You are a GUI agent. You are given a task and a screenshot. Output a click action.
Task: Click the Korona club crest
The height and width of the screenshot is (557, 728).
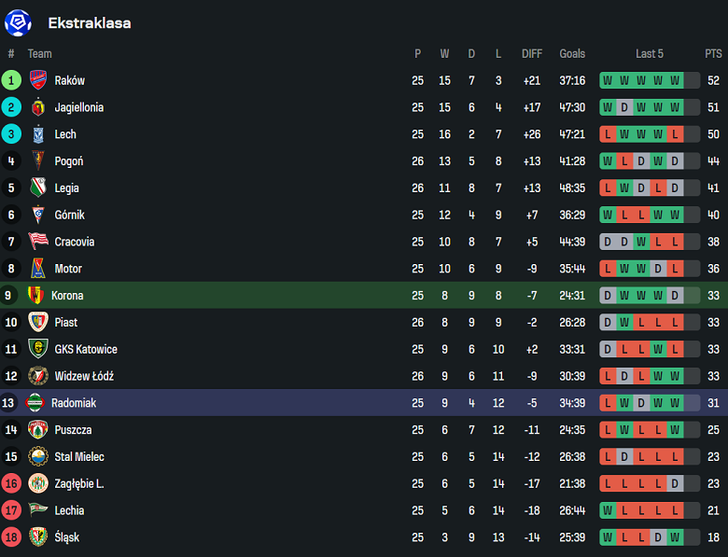(36, 296)
